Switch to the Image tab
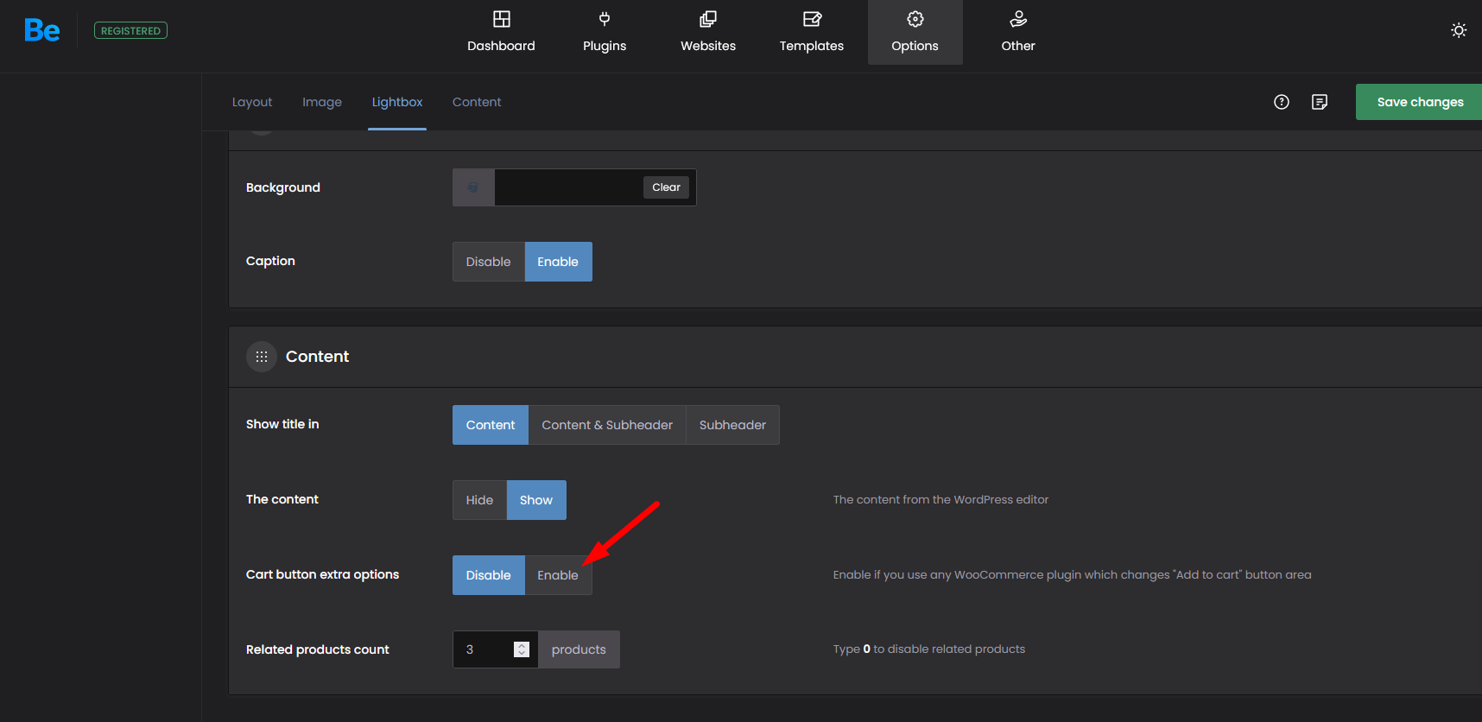Viewport: 1482px width, 722px height. [322, 102]
